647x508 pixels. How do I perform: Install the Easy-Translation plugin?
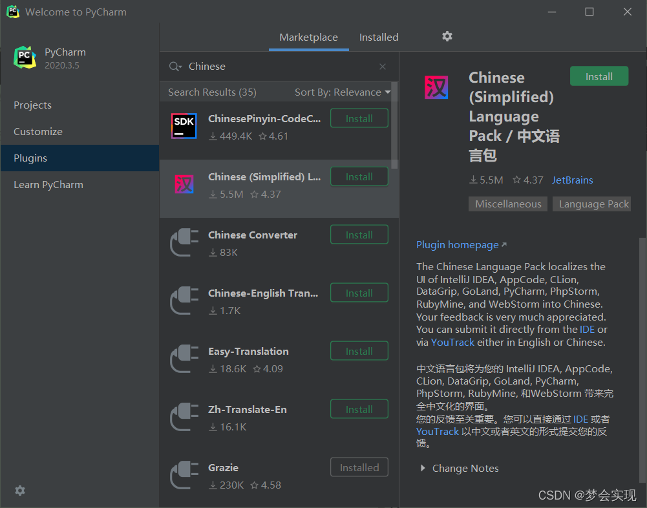pos(359,351)
